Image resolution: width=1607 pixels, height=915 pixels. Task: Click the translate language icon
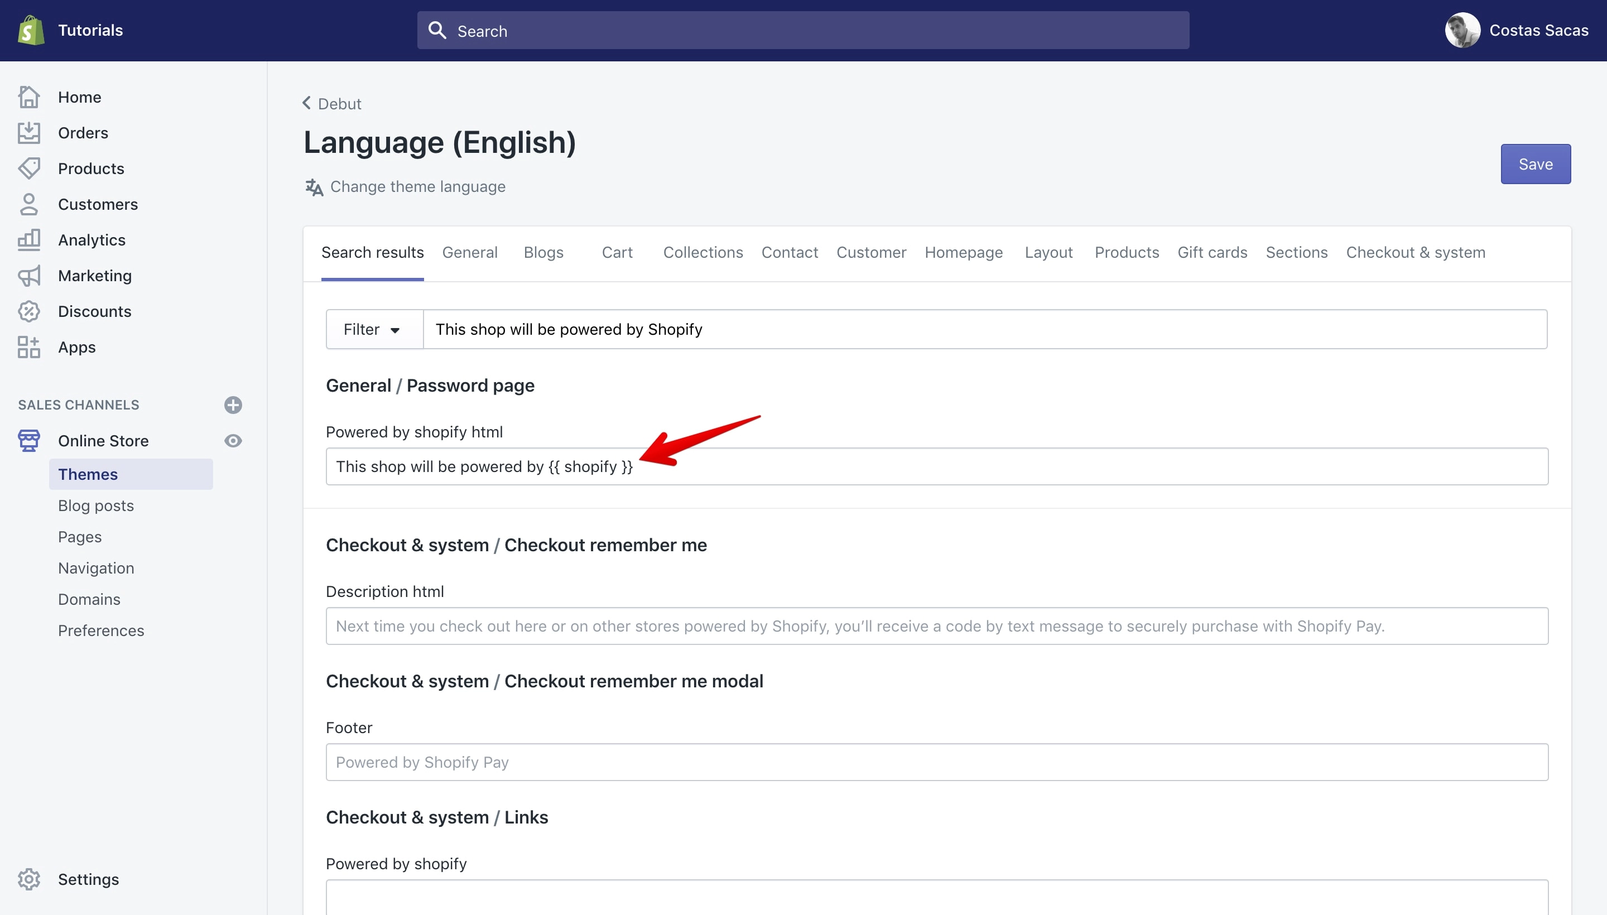click(x=314, y=187)
